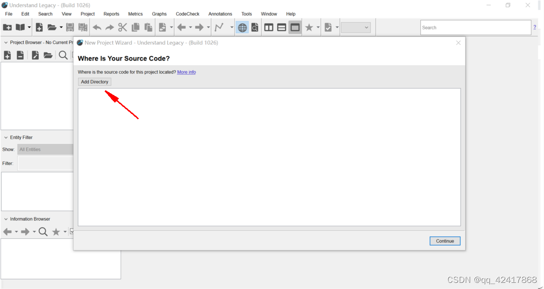Click the Save All icon
544x289 pixels.
click(x=82, y=27)
